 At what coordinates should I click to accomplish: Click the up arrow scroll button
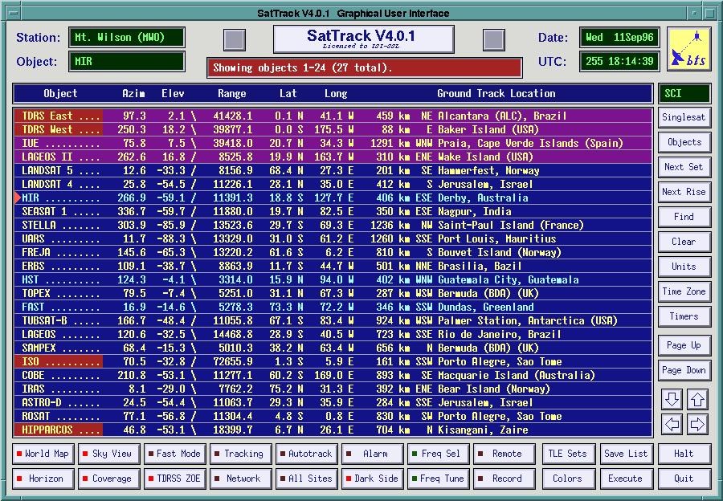pyautogui.click(x=697, y=399)
